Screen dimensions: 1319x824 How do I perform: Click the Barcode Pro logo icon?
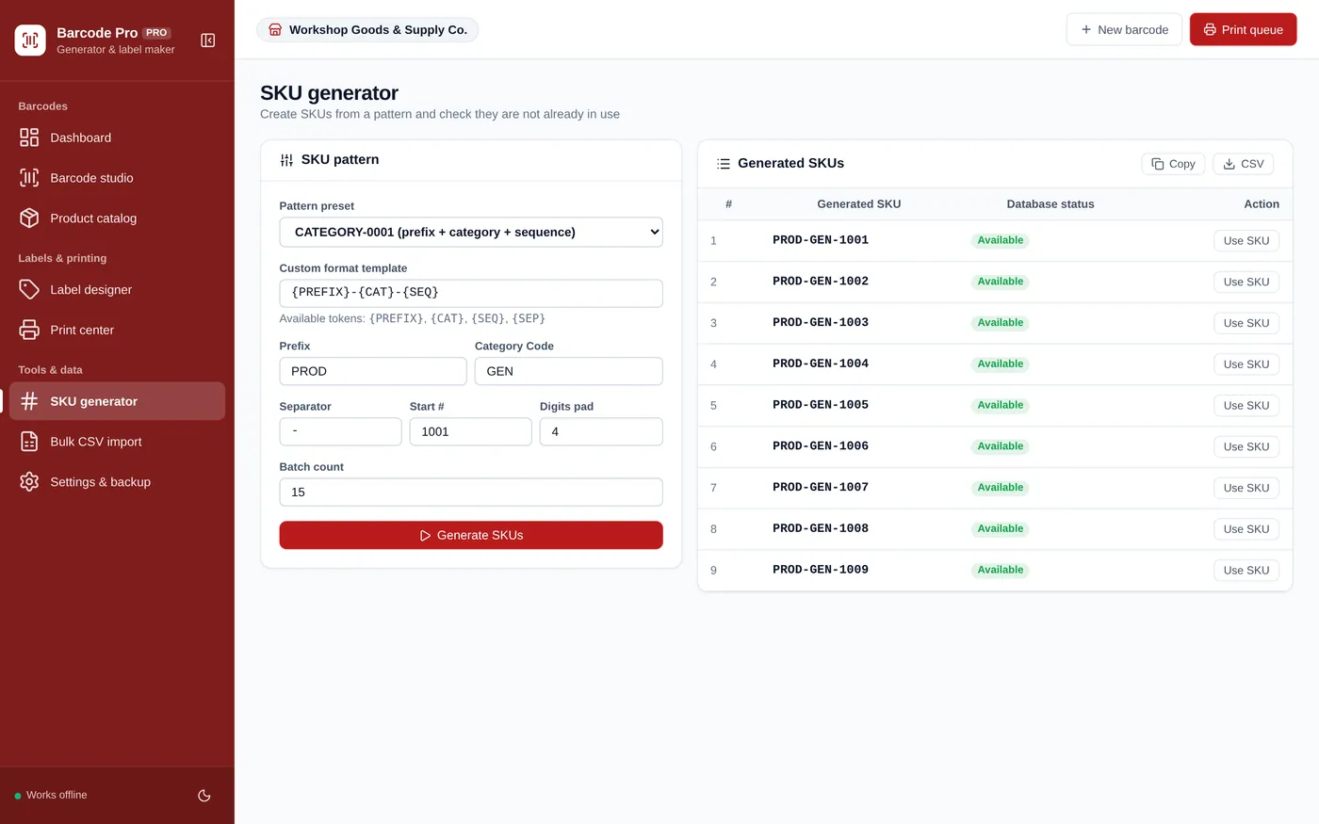click(30, 40)
